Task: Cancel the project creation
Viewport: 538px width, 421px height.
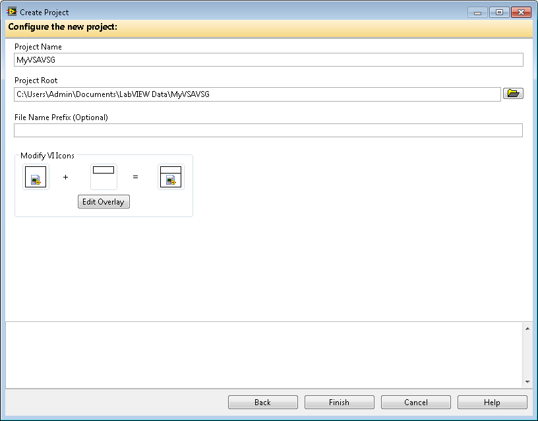Action: (x=415, y=403)
